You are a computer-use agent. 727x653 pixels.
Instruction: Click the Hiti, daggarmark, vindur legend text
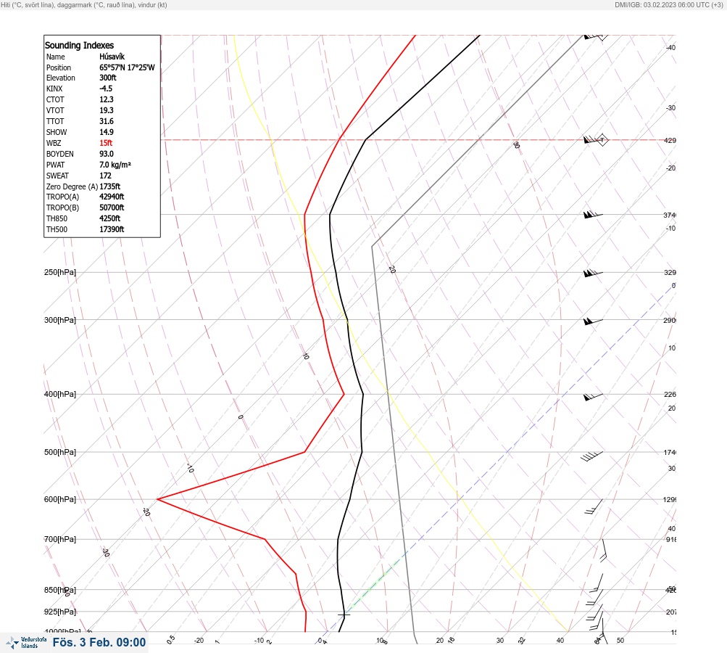pyautogui.click(x=84, y=4)
